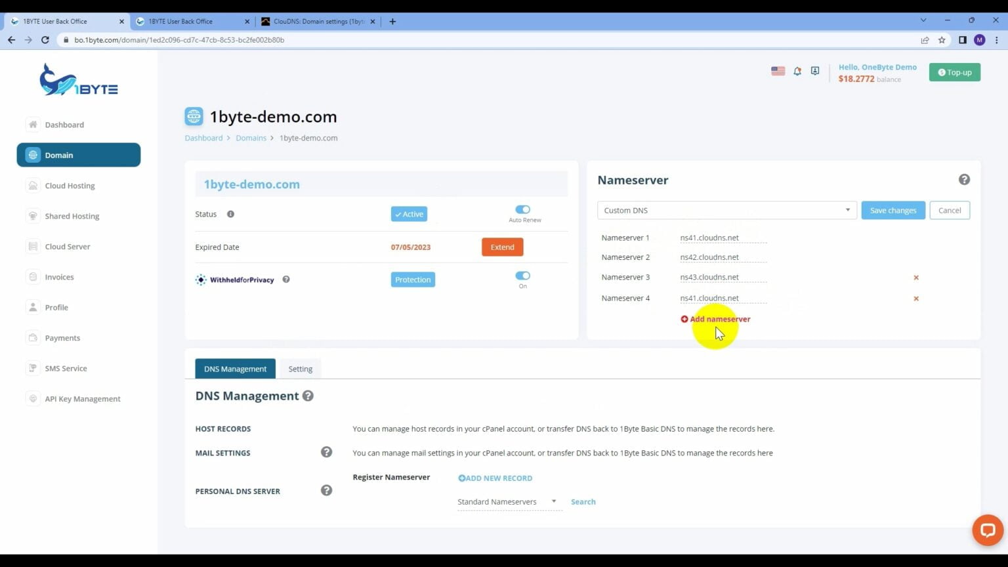
Task: Select Cloud Hosting from the sidebar
Action: point(70,186)
